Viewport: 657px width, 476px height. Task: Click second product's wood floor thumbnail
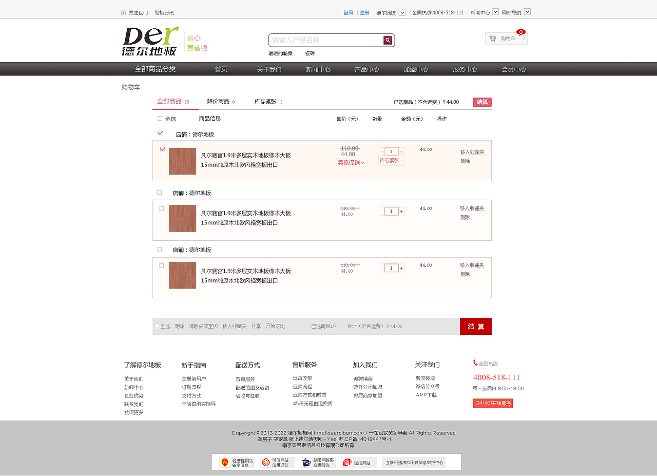(x=183, y=218)
